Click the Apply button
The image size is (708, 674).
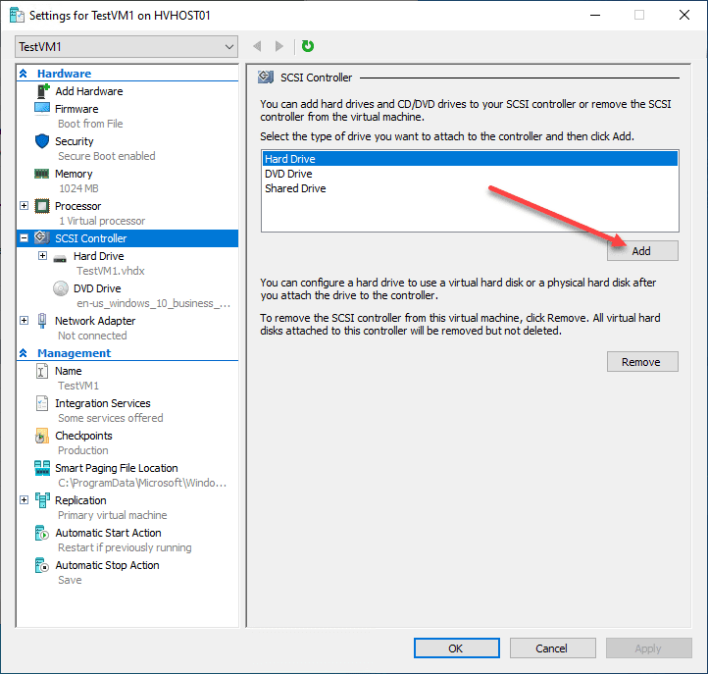pyautogui.click(x=648, y=648)
